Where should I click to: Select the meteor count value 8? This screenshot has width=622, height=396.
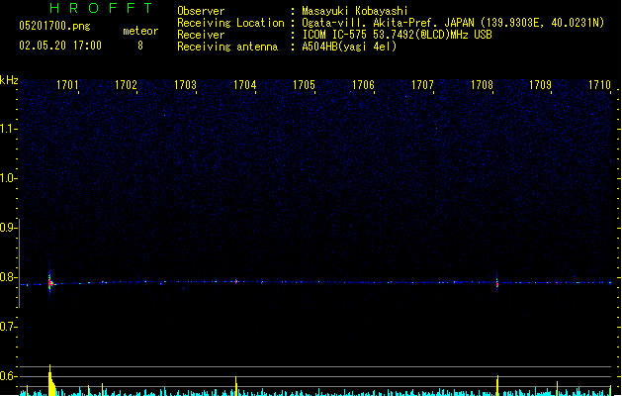[140, 46]
